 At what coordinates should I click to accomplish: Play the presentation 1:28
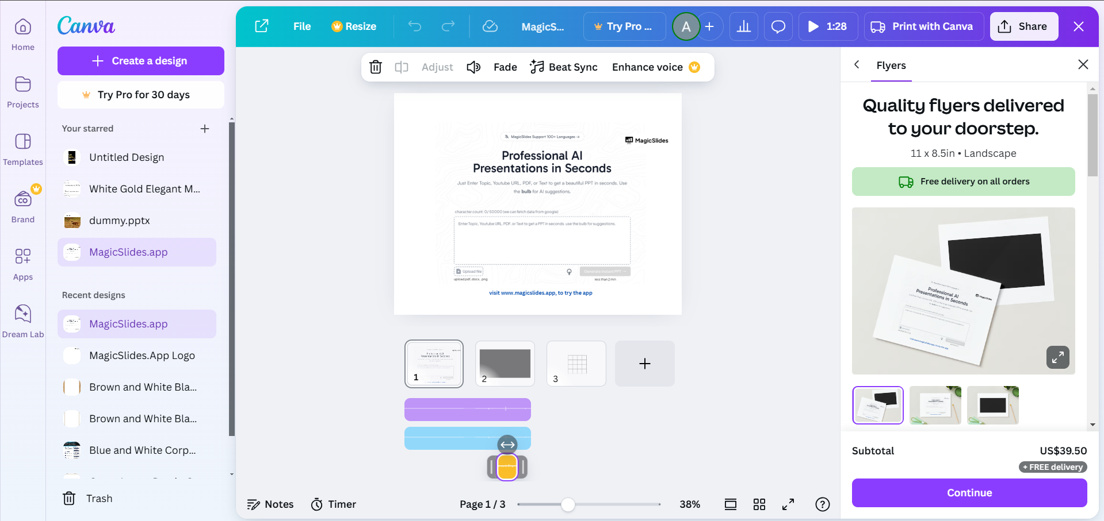tap(828, 26)
